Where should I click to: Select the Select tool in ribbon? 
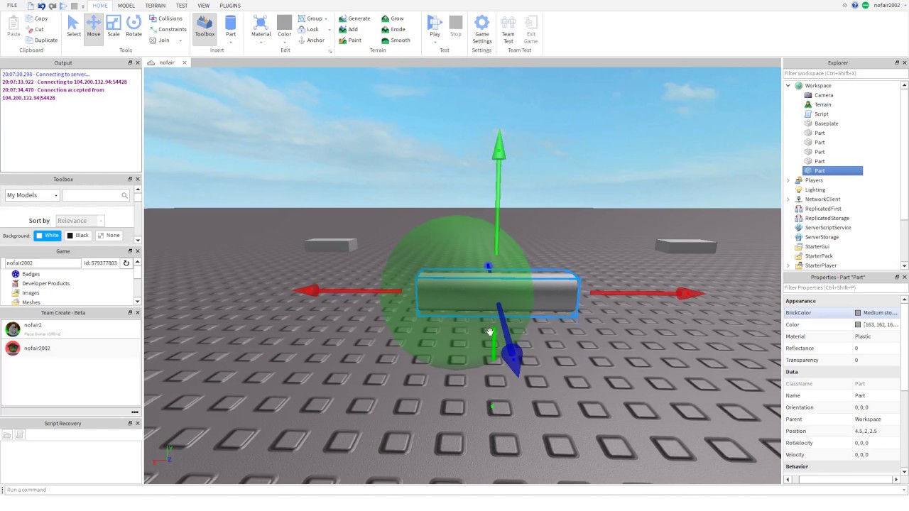(x=74, y=26)
